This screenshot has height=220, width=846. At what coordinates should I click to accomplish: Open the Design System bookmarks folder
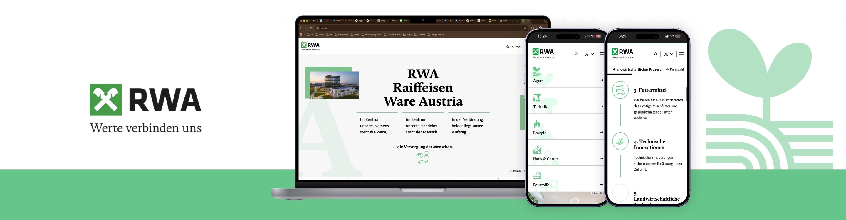pyautogui.click(x=436, y=35)
